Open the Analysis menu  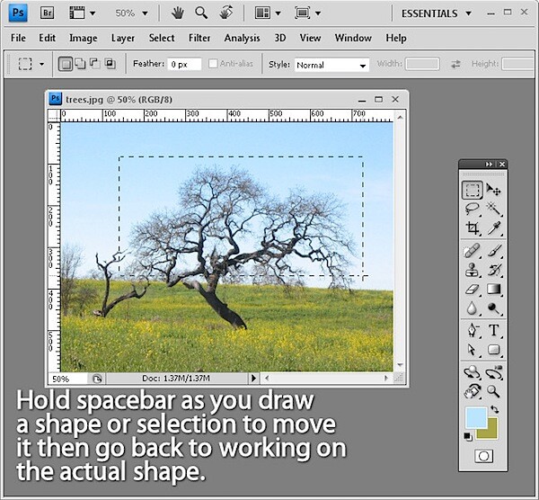click(x=242, y=38)
